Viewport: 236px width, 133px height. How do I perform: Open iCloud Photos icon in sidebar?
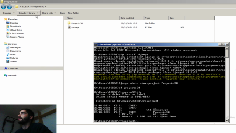(8, 33)
